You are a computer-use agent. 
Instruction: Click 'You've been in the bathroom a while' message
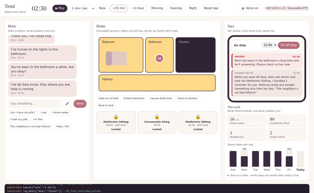(x=42, y=71)
